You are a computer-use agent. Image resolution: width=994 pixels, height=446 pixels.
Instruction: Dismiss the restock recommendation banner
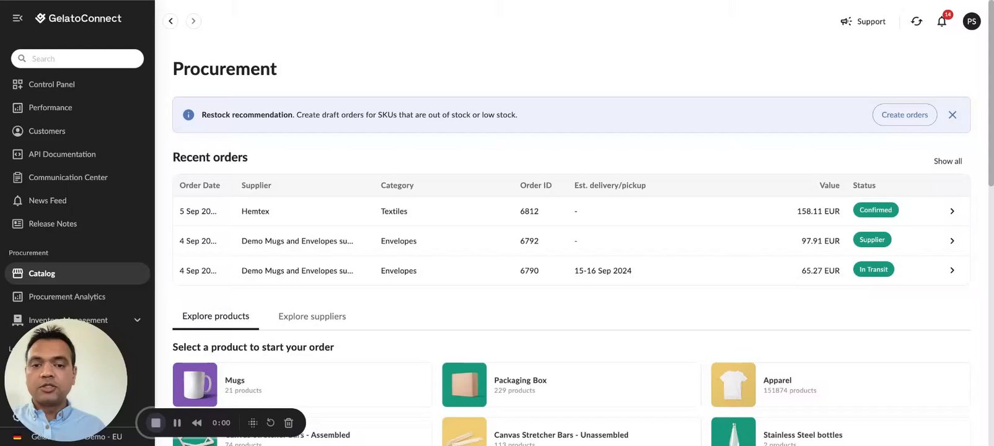(x=952, y=115)
